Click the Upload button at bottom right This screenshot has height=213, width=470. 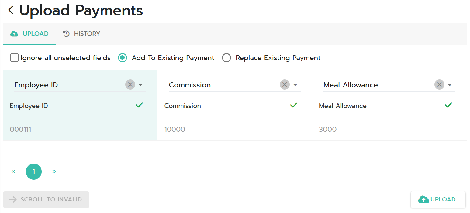438,200
